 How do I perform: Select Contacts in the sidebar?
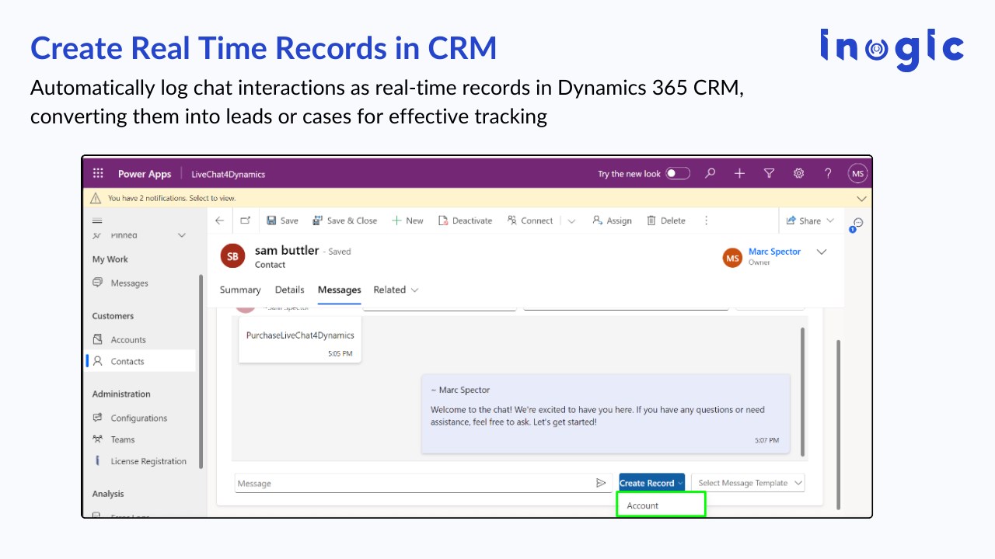tap(140, 361)
